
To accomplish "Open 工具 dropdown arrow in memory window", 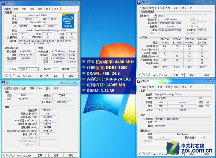I will (x=47, y=155).
